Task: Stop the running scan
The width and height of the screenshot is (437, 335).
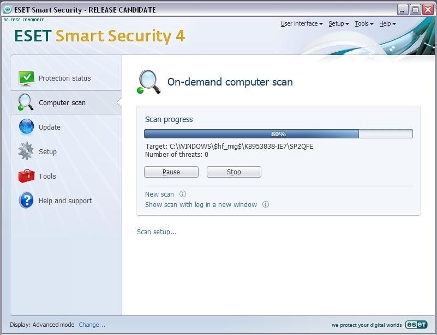Action: tap(234, 172)
